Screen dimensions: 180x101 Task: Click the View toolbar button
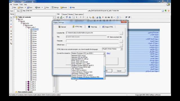click(x=46, y=8)
